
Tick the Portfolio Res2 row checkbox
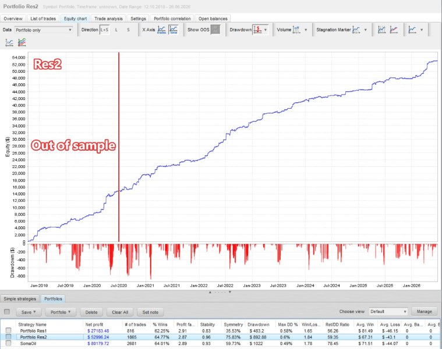point(9,337)
